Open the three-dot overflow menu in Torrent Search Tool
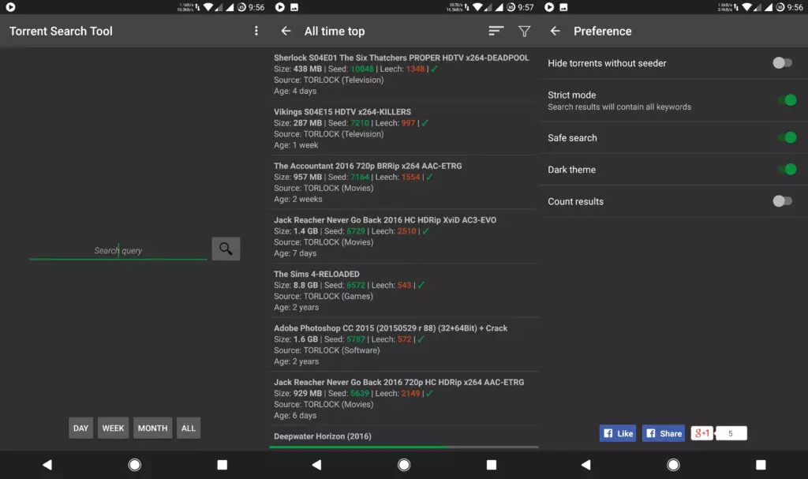 [256, 31]
